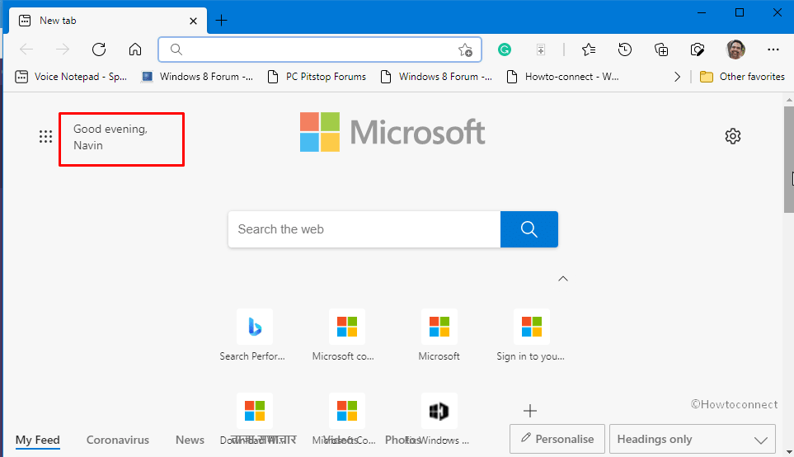
Task: Open the Microsoft apps launcher grid
Action: point(45,136)
